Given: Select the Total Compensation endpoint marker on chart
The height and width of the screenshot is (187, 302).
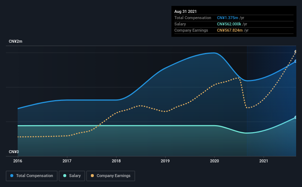Looking at the screenshot, I should click(x=296, y=61).
